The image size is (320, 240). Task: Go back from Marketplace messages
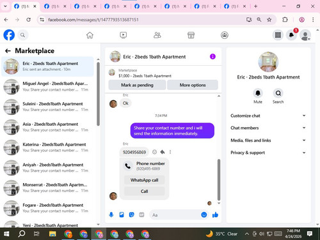pyautogui.click(x=8, y=51)
